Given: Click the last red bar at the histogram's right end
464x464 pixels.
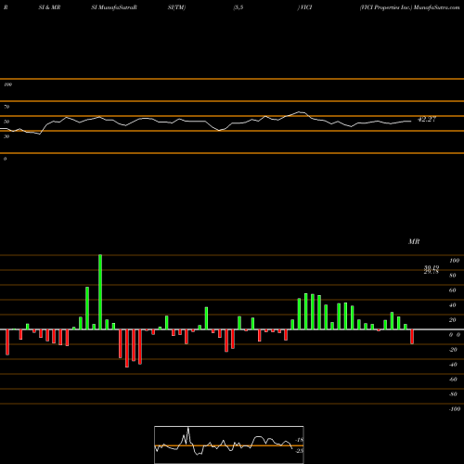Looking at the screenshot, I should (412, 337).
